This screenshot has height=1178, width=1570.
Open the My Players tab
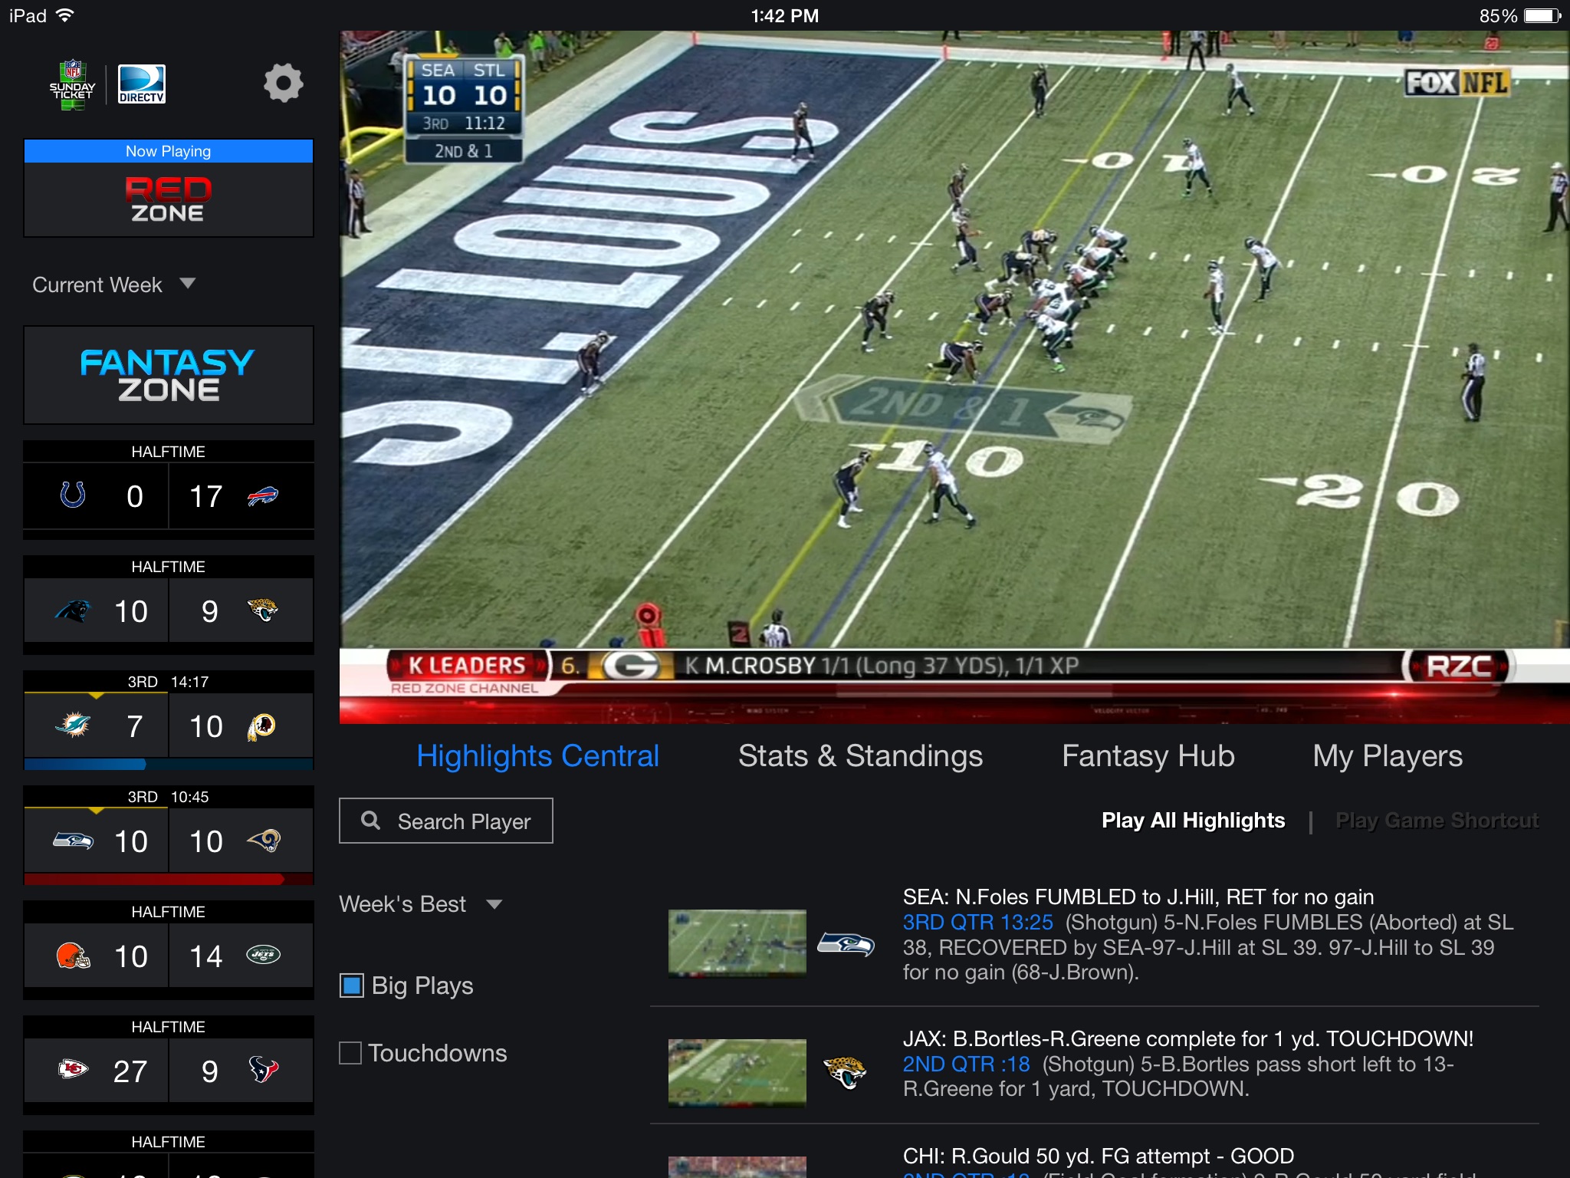[1388, 756]
